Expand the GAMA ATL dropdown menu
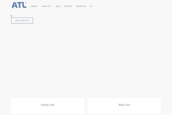 (x=47, y=6)
